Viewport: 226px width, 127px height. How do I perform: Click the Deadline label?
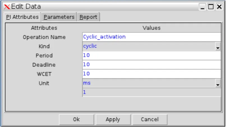pyautogui.click(x=44, y=65)
